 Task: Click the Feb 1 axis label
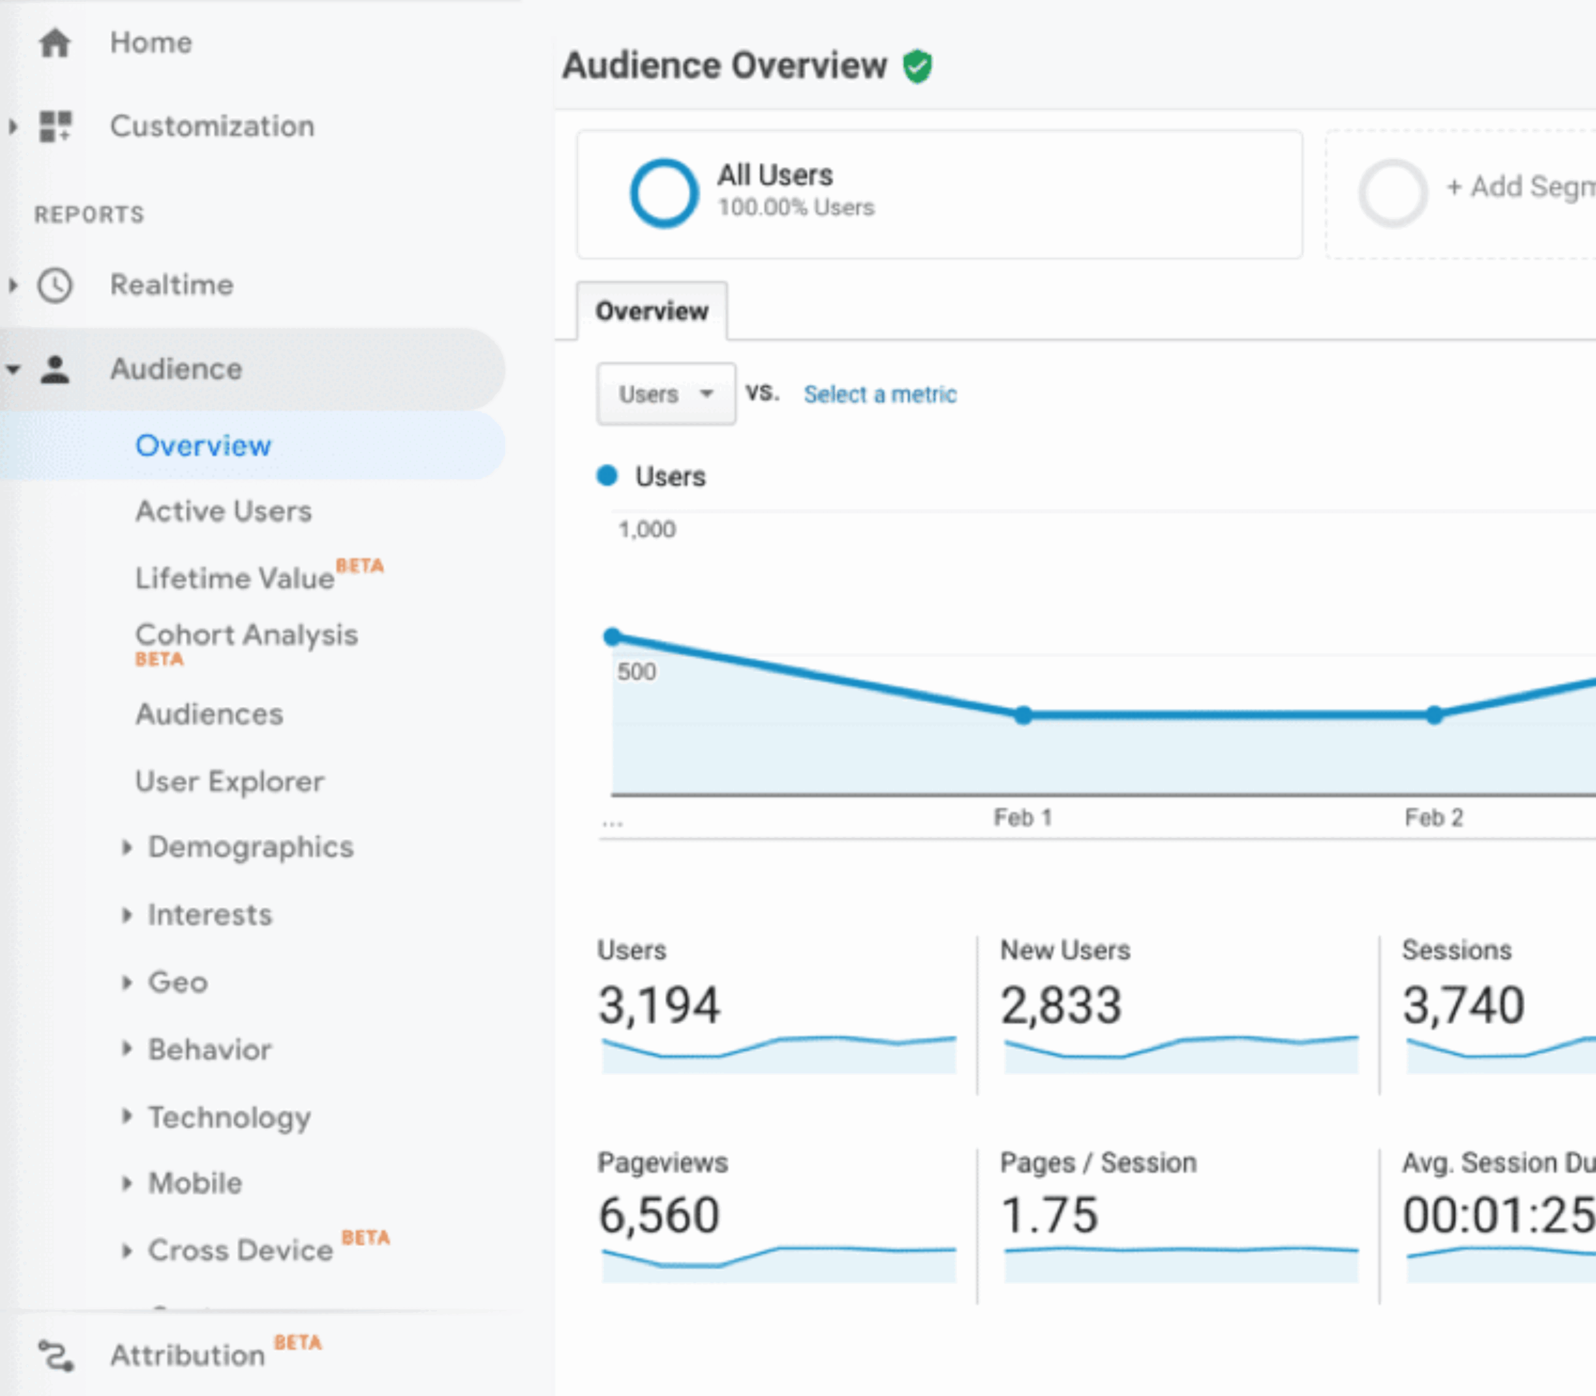coord(1022,818)
